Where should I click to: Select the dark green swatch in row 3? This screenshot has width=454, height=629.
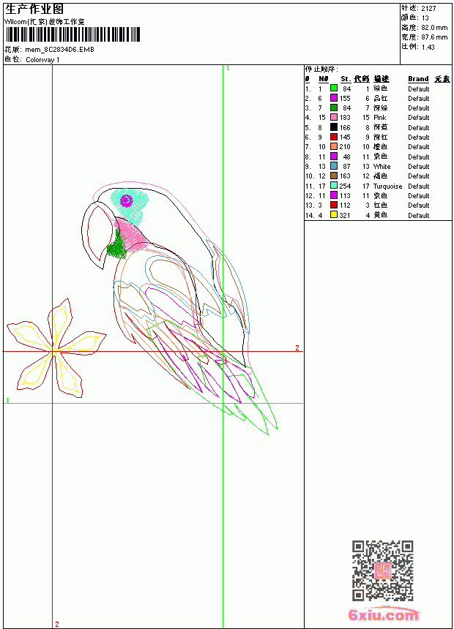click(333, 107)
